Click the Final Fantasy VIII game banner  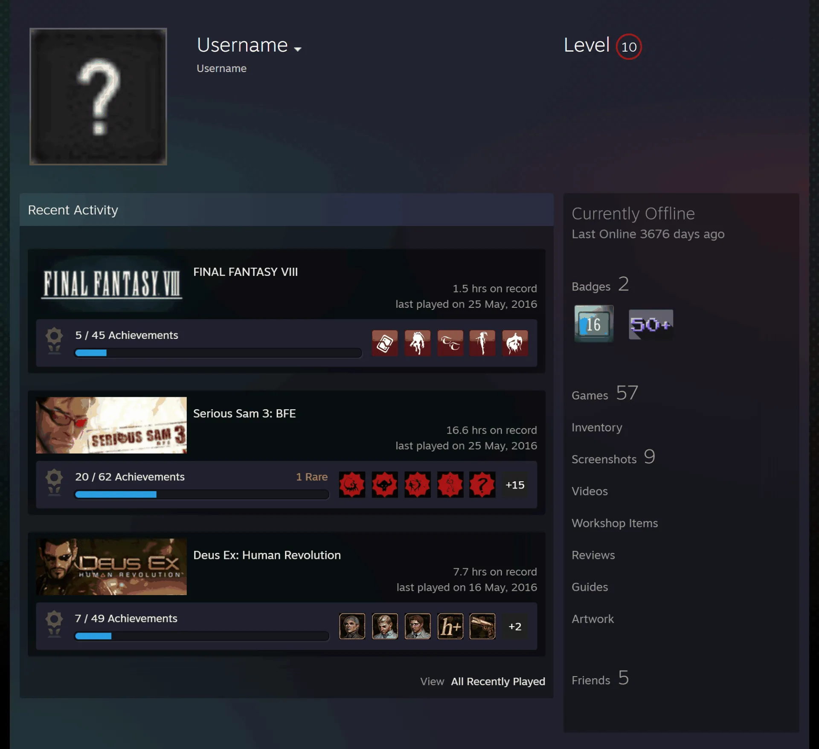(111, 283)
